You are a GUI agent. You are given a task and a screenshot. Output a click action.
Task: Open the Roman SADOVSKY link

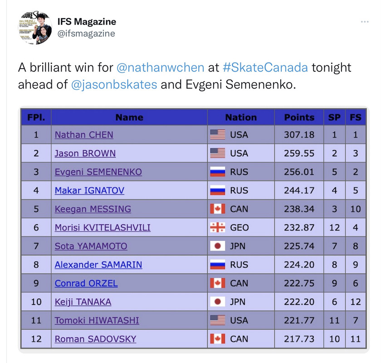pyautogui.click(x=96, y=339)
